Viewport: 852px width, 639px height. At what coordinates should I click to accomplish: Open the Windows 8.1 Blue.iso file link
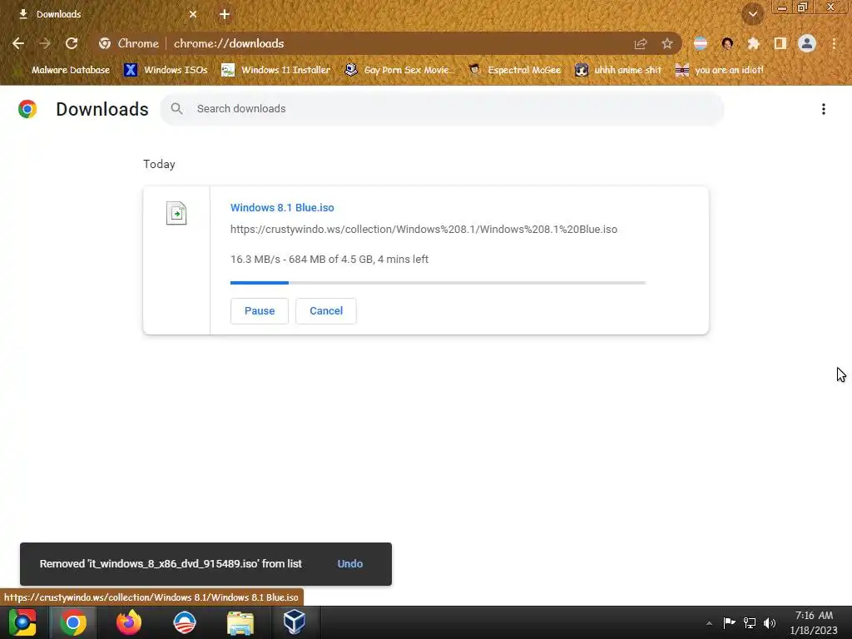[x=282, y=207]
